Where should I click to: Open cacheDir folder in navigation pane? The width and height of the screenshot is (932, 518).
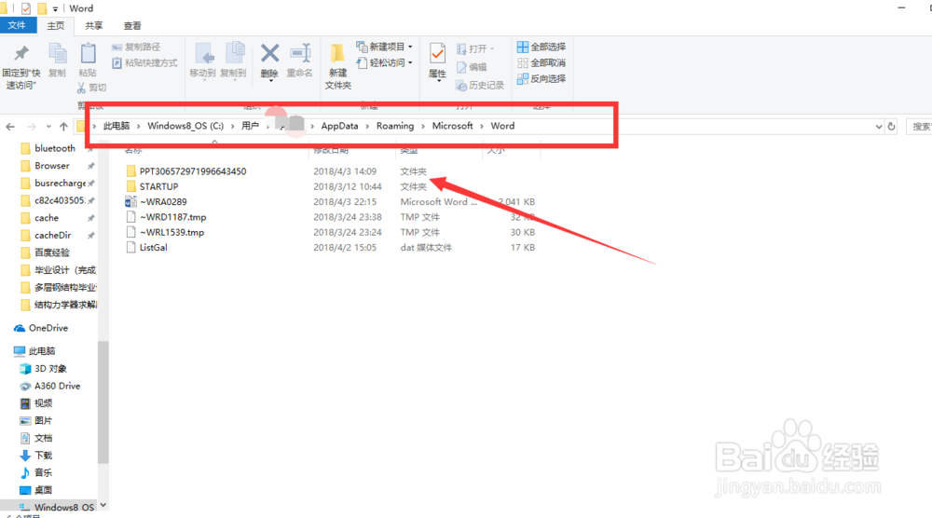[x=52, y=235]
